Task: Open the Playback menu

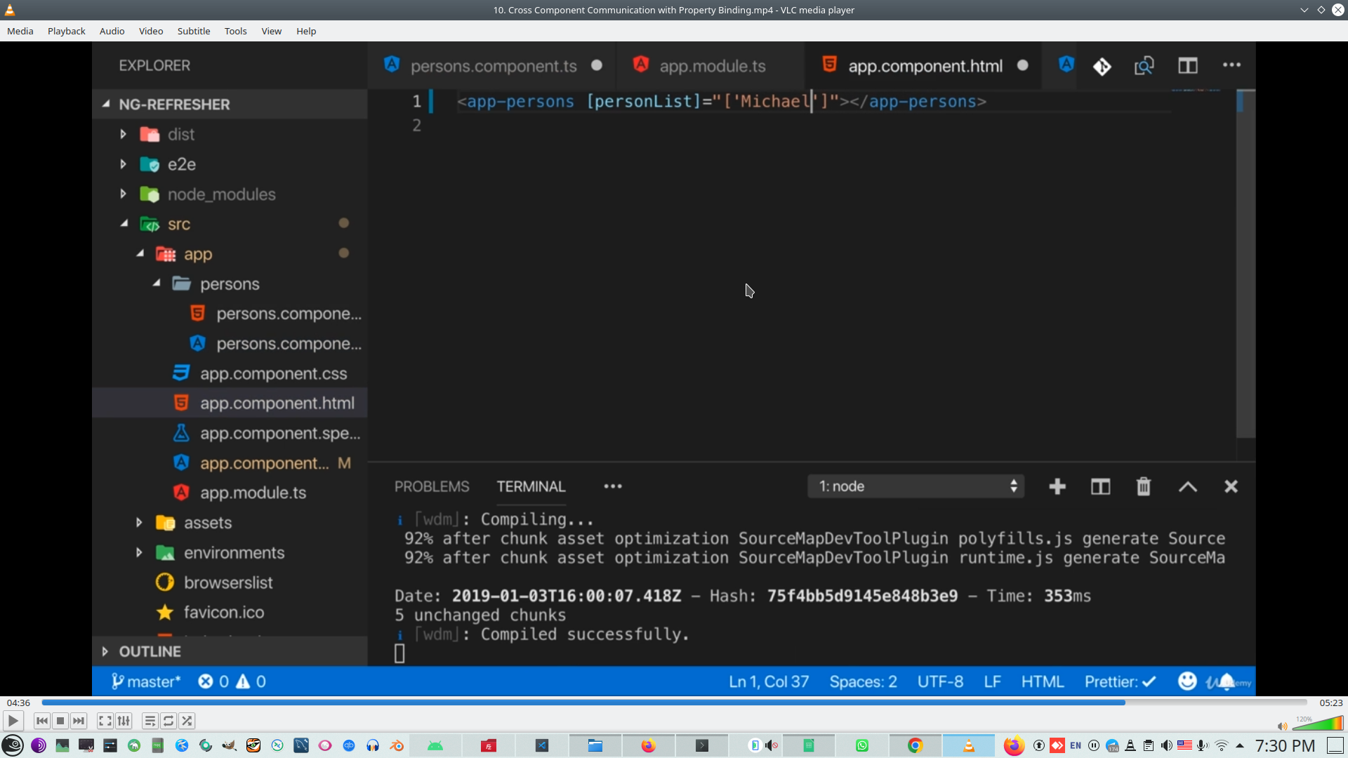Action: click(66, 31)
